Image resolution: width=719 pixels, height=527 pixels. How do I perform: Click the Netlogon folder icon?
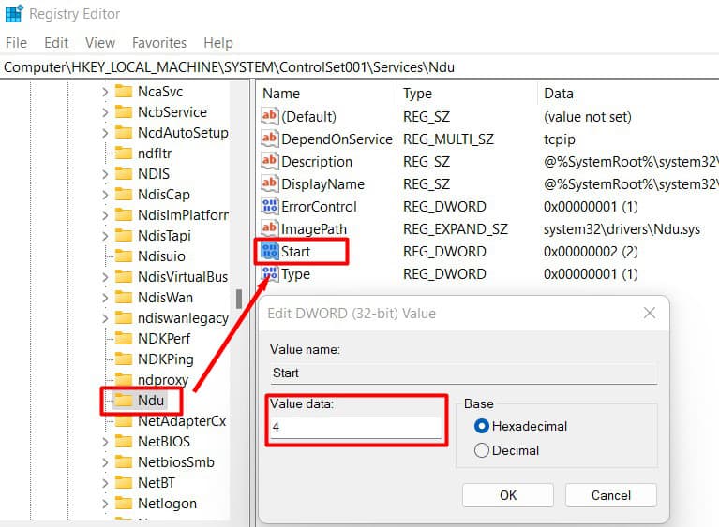[124, 504]
